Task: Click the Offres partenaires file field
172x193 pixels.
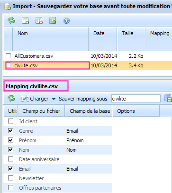Action: (x=40, y=188)
